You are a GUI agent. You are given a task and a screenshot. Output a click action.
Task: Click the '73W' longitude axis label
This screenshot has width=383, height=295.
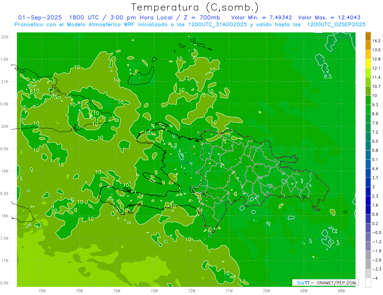(154, 291)
